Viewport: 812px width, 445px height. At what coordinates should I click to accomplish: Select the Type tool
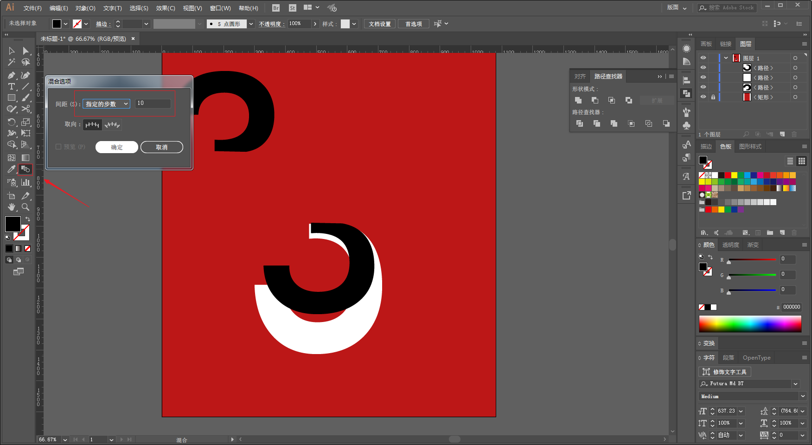(12, 87)
